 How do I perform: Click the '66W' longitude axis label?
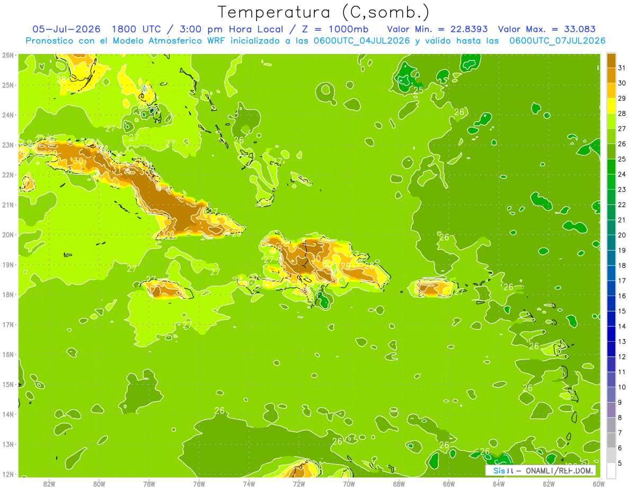pos(448,484)
